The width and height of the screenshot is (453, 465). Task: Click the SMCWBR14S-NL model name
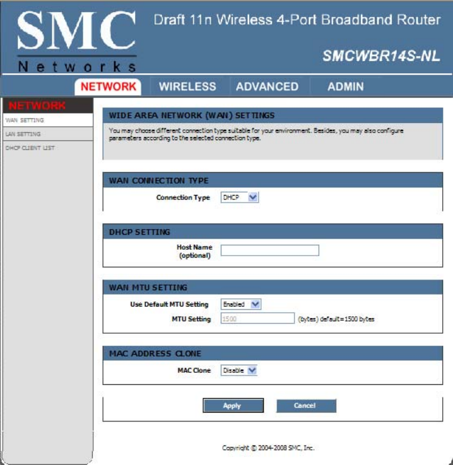381,56
